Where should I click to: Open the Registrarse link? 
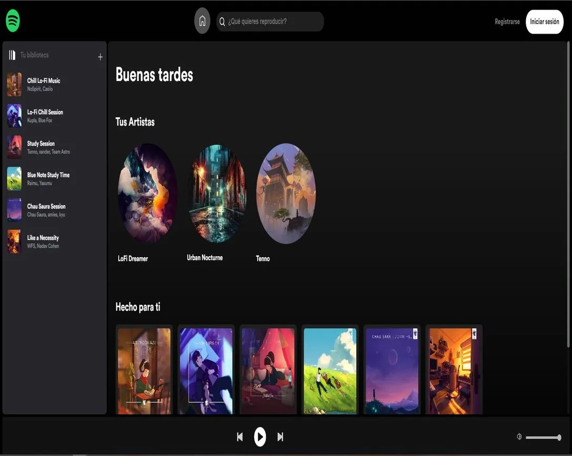point(507,22)
